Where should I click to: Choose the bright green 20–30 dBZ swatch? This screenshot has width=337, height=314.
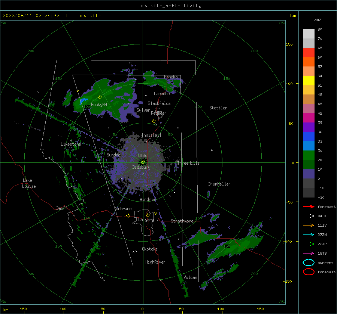tap(309, 155)
